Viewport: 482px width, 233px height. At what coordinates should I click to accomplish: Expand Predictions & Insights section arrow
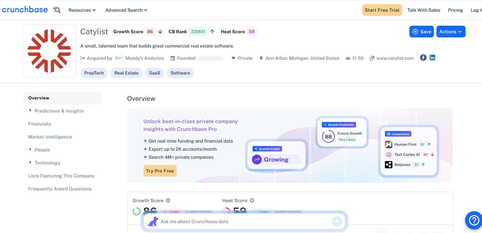[30, 111]
